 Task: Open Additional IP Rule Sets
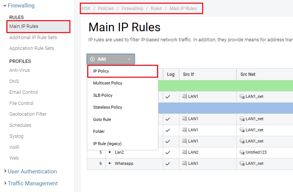click(x=33, y=37)
